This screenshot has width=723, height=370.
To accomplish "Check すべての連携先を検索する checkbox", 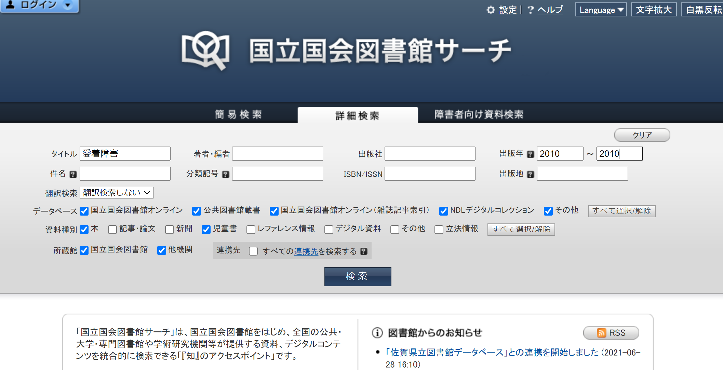I will point(253,251).
